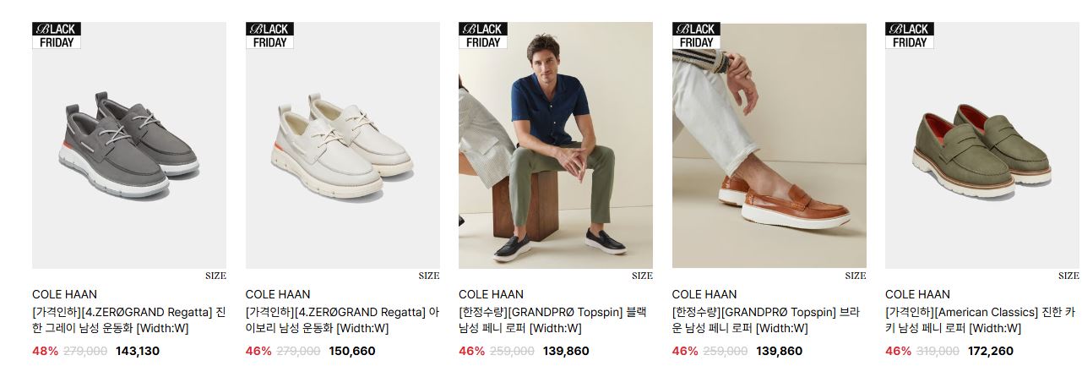The width and height of the screenshot is (1082, 388).
Task: Click Black Friday badge on ivory Regatta shoe
Action: coord(270,36)
